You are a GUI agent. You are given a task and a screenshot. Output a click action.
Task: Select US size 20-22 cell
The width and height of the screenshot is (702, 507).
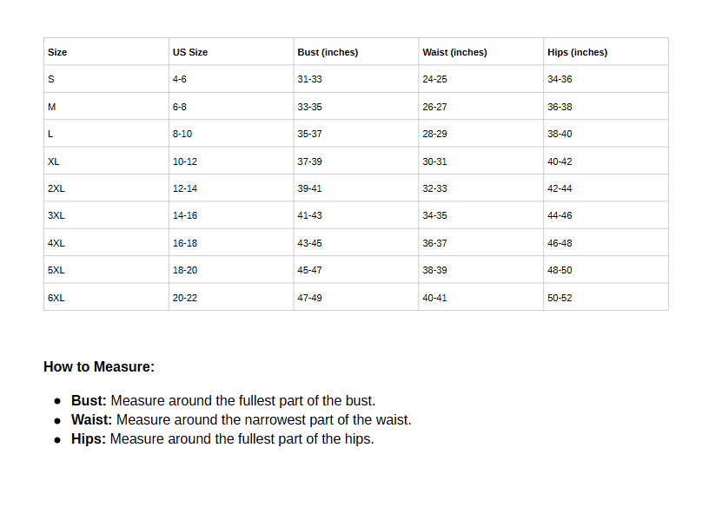pos(231,297)
